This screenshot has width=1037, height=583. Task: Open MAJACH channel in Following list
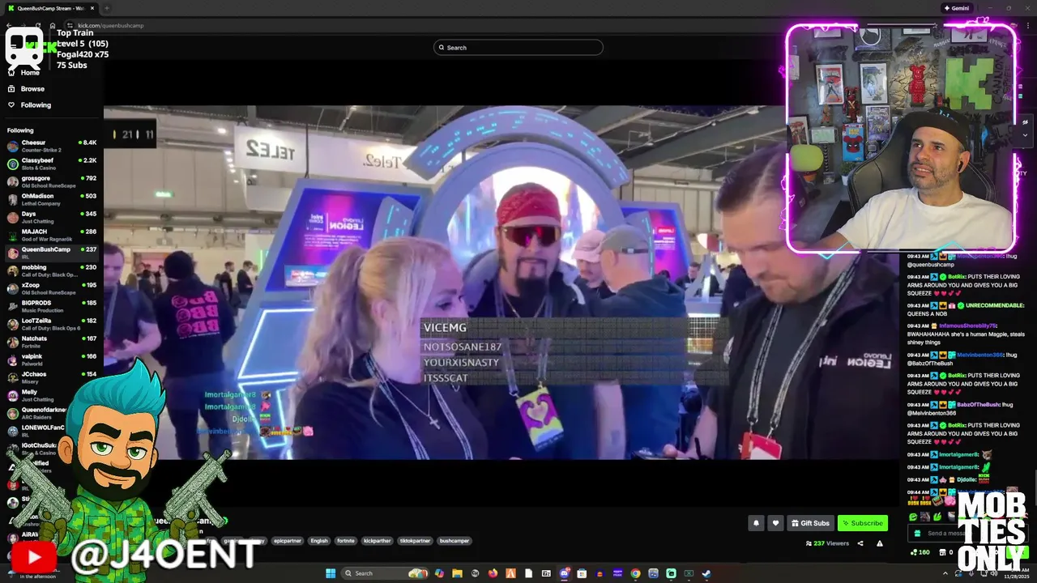point(52,235)
